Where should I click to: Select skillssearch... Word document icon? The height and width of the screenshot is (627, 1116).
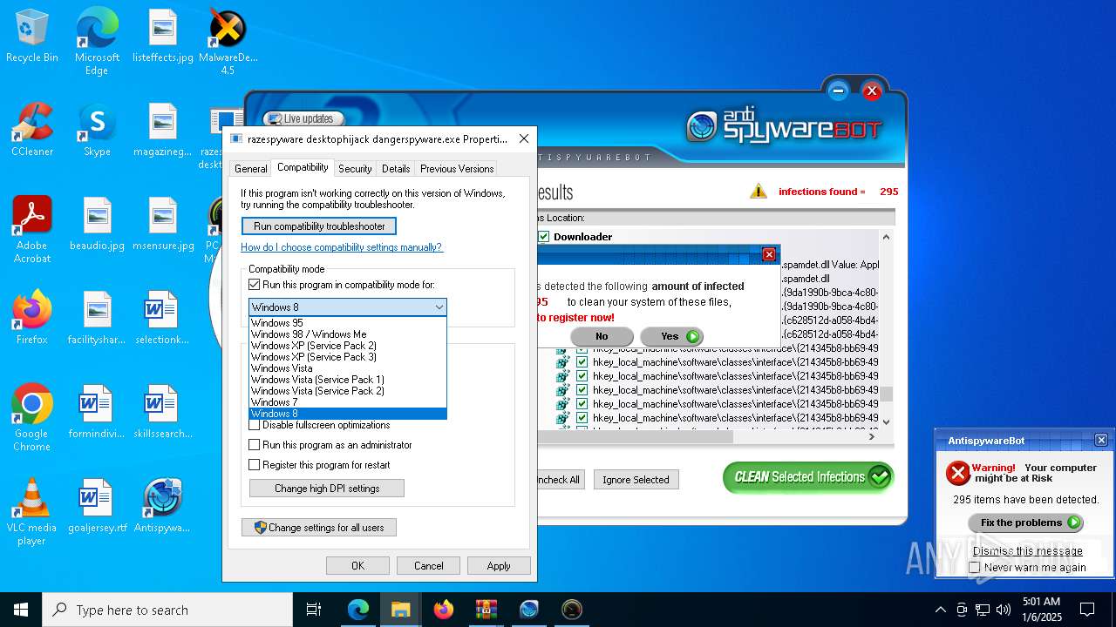pos(162,412)
